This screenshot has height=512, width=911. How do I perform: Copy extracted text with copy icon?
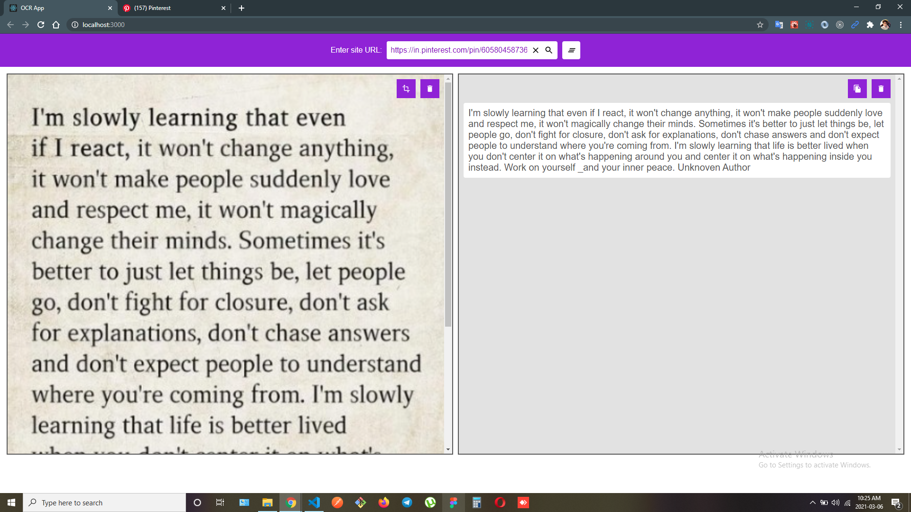(x=857, y=89)
